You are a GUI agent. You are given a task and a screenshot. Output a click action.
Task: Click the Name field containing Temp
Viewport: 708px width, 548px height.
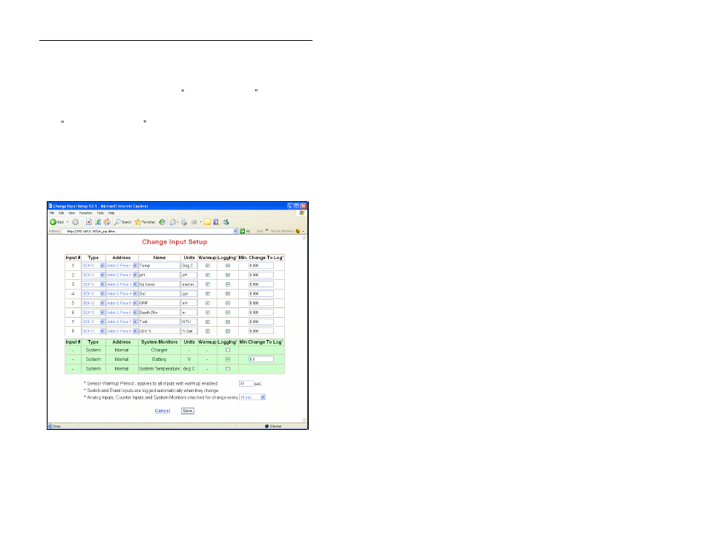pyautogui.click(x=159, y=266)
